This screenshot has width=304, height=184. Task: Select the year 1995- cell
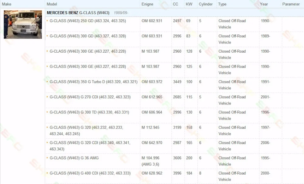pos(265,158)
